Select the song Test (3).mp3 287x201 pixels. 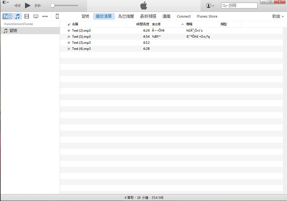[81, 43]
